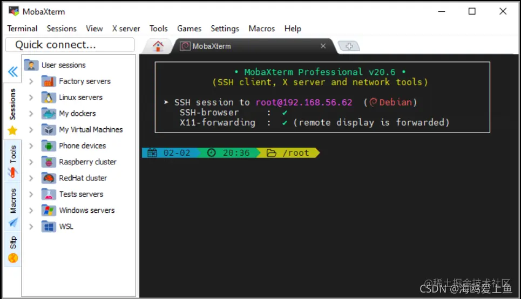Click the Debian icon on MobaXterm tab
521x299 pixels.
click(x=185, y=46)
